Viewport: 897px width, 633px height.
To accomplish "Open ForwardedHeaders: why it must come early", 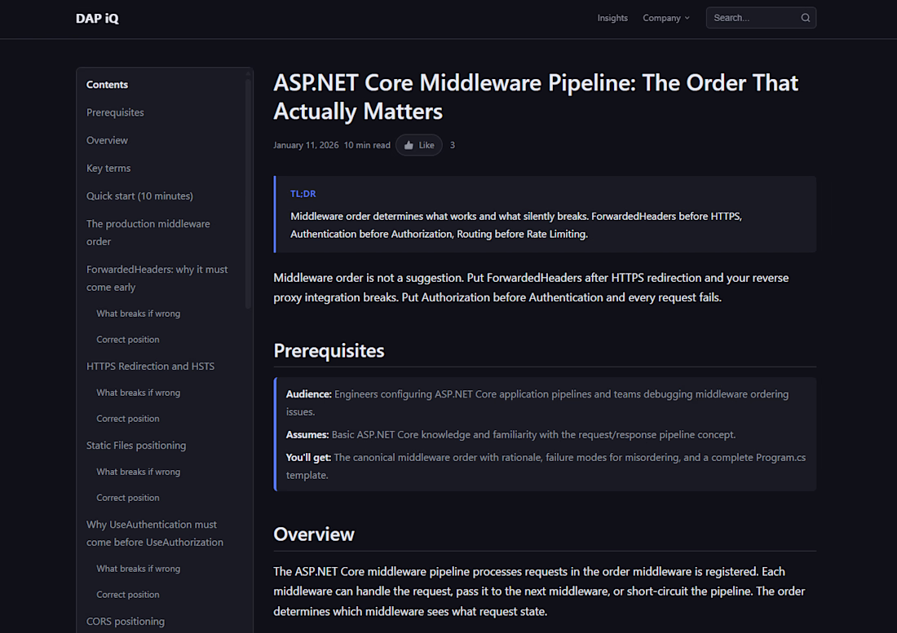I will tap(157, 278).
